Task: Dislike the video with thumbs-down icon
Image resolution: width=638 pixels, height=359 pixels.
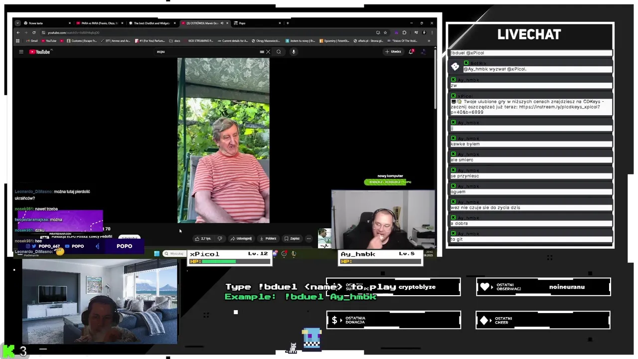Action: point(220,238)
